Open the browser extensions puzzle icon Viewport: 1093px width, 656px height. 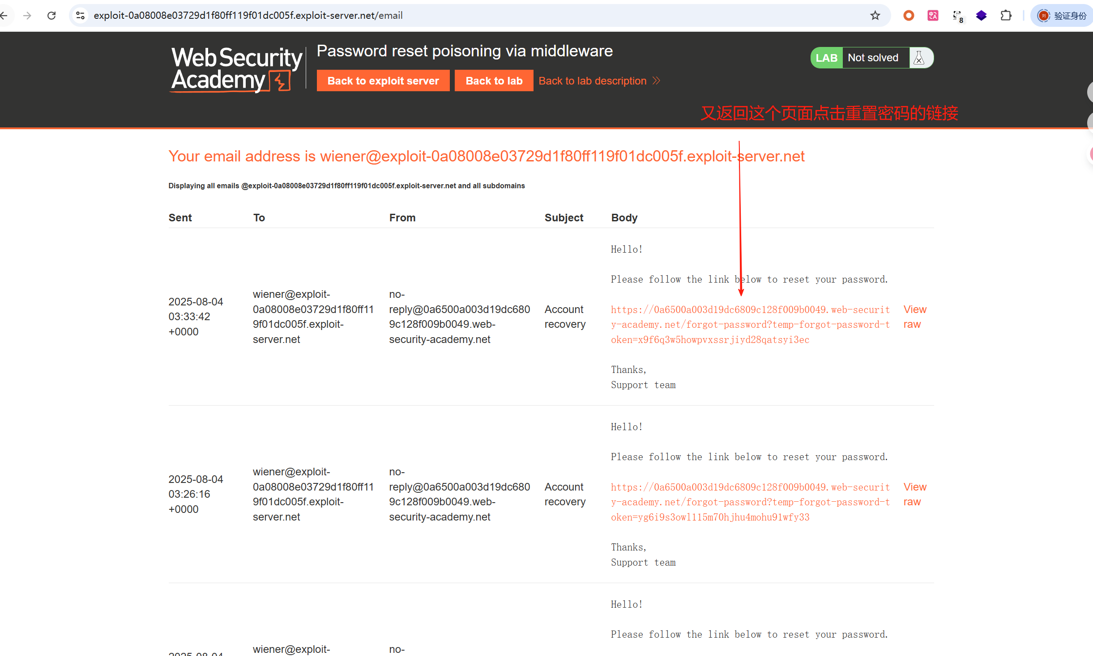click(x=1006, y=16)
